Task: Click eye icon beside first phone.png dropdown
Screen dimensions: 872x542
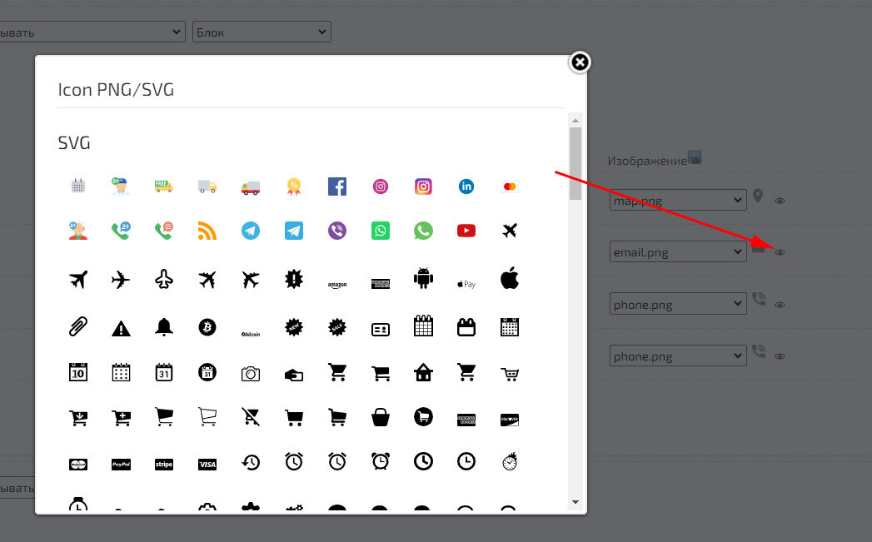Action: [780, 305]
